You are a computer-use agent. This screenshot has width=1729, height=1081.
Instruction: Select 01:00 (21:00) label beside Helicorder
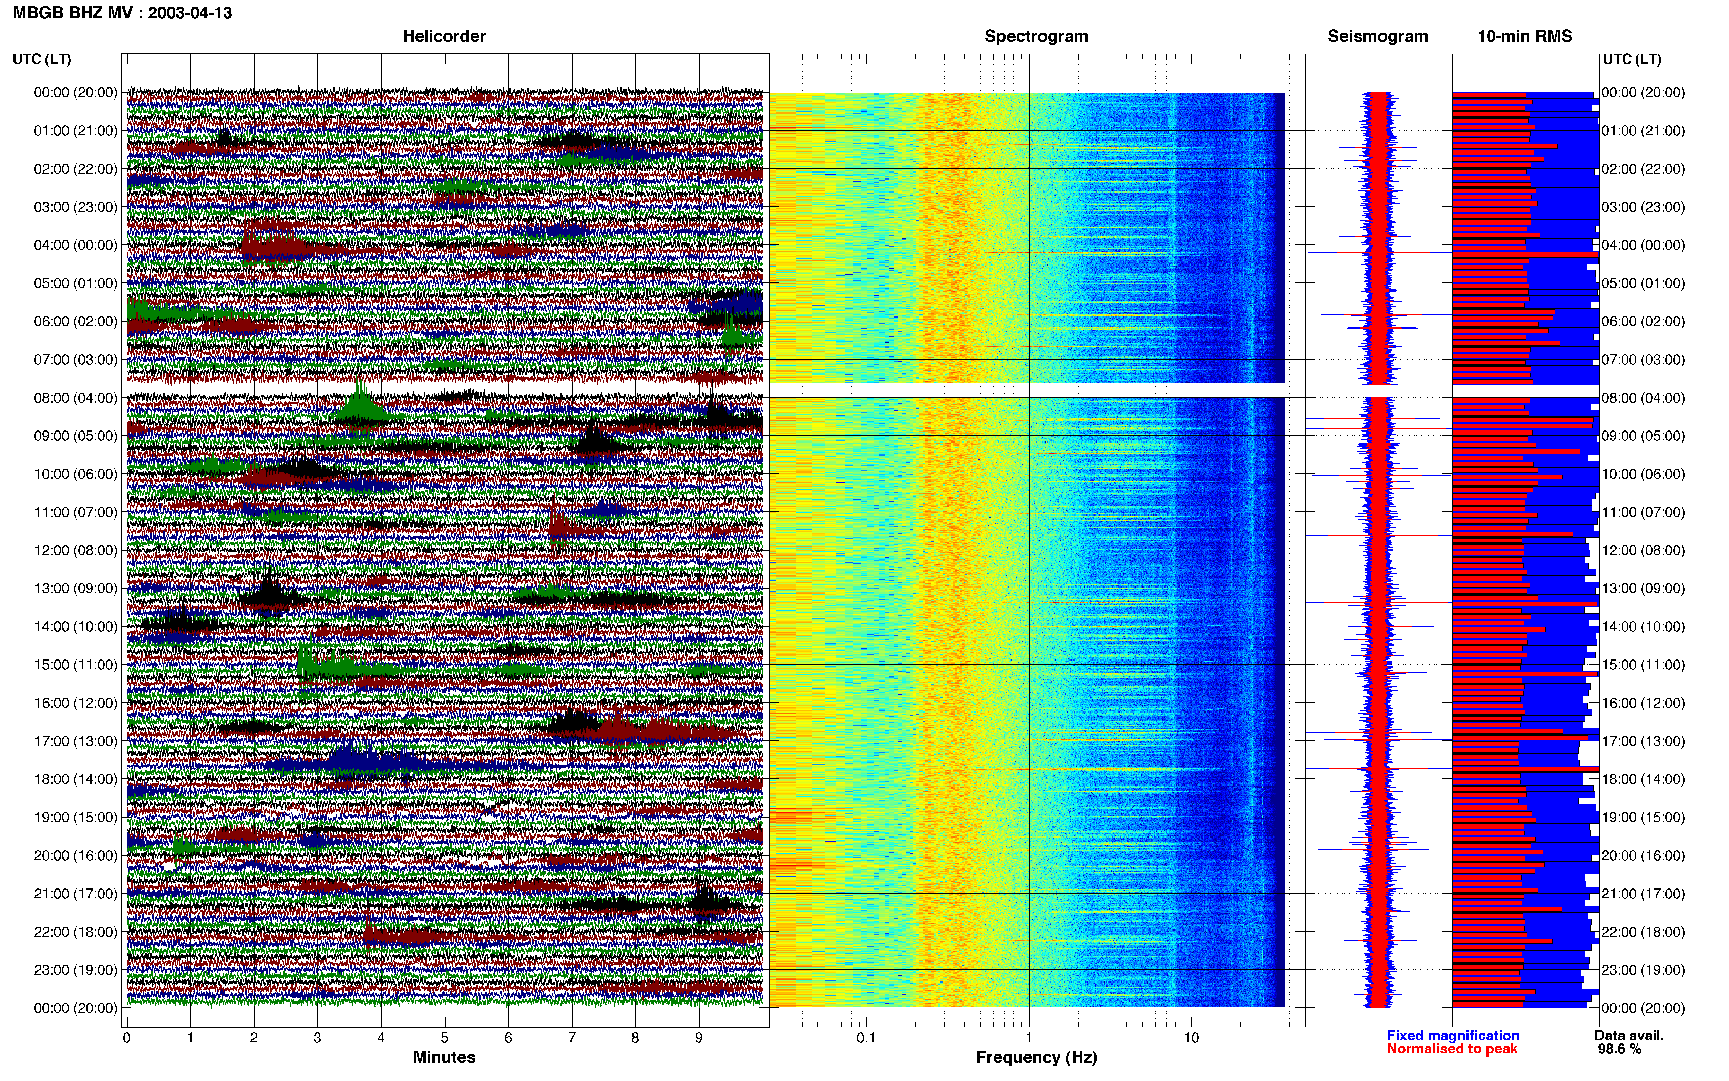coord(76,131)
